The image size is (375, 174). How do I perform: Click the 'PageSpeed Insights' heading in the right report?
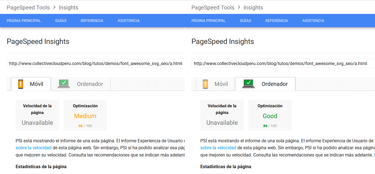[x=223, y=42]
